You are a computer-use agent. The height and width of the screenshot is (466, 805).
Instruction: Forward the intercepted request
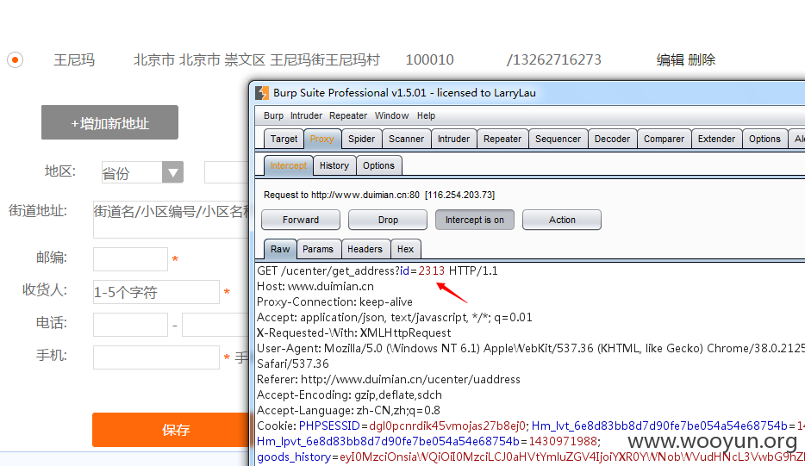tap(300, 220)
